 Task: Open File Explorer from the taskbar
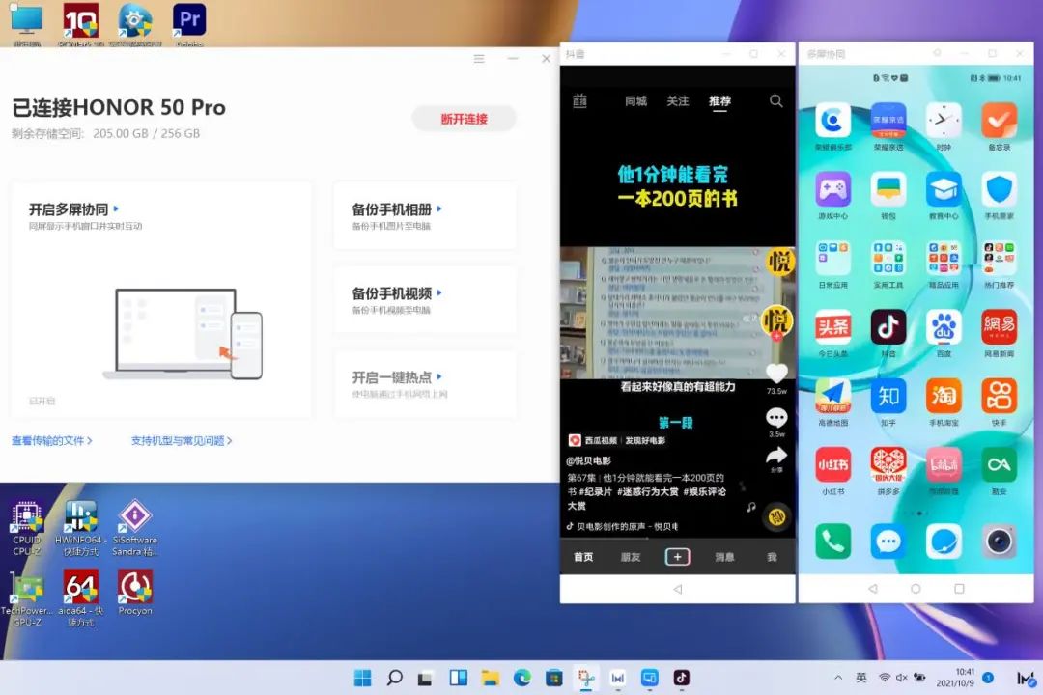(x=491, y=678)
